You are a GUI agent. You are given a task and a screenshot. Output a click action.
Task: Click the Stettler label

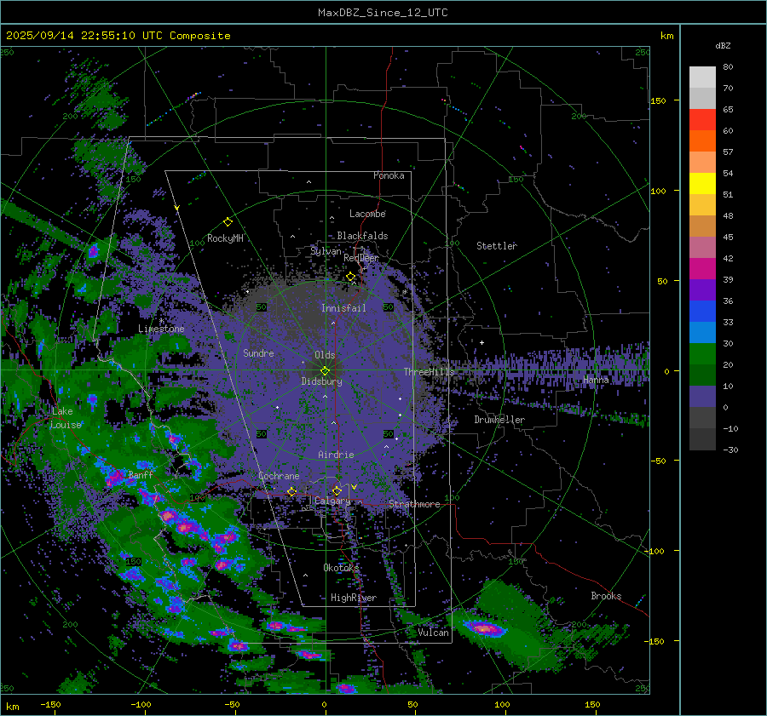click(x=497, y=246)
